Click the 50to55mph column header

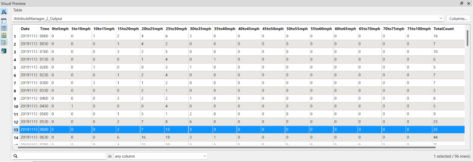297,29
